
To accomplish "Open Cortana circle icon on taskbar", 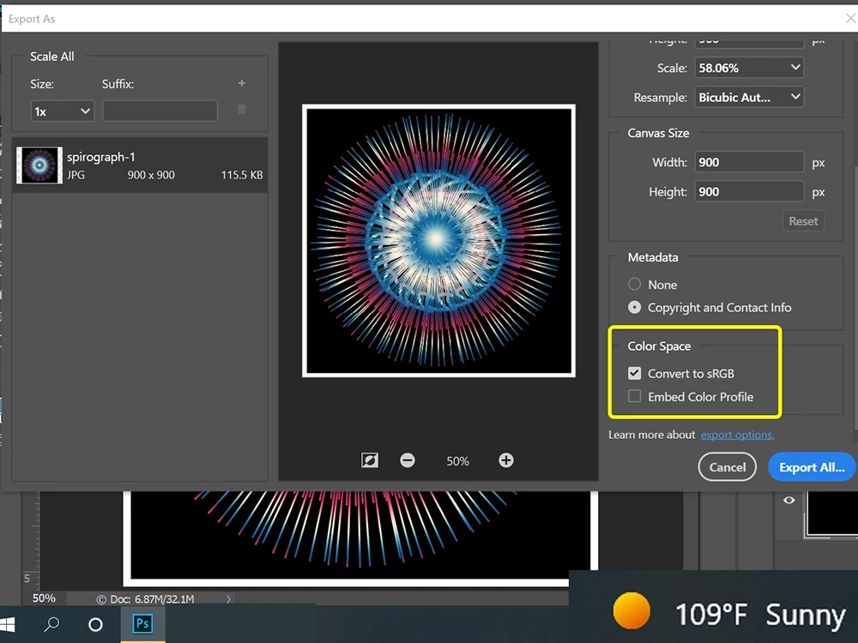I will [x=96, y=624].
